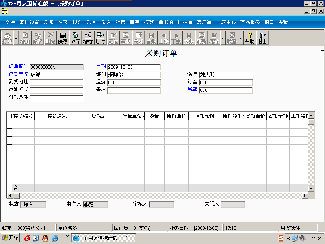Open the 总账 menu
This screenshot has height=244, width=325.
(48, 22)
